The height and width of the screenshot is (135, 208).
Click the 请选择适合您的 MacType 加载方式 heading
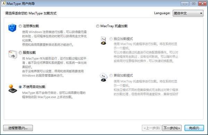(31, 13)
